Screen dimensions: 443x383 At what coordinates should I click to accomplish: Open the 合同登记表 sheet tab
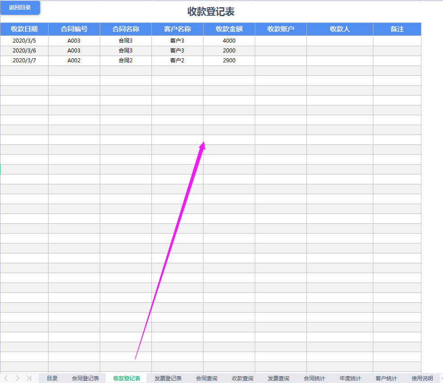pos(86,378)
